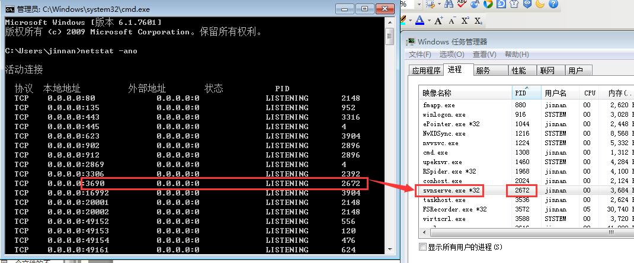This screenshot has height=263, width=634.
Task: Enable eye protection shield icon
Action: point(527,4)
